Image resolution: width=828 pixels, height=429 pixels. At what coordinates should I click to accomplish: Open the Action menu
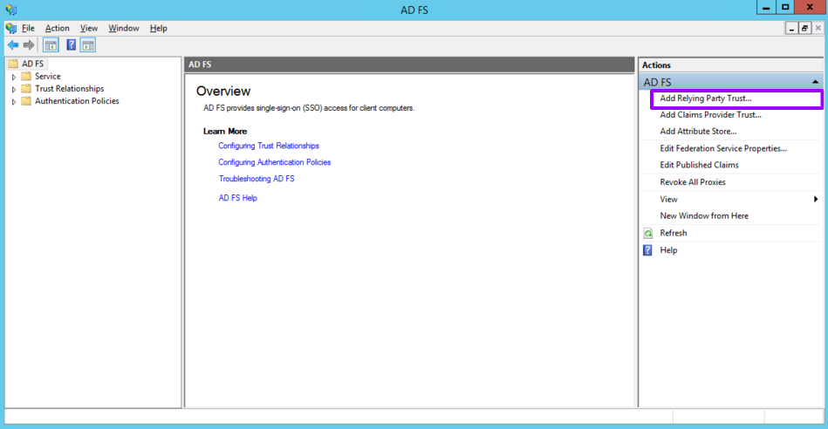57,28
